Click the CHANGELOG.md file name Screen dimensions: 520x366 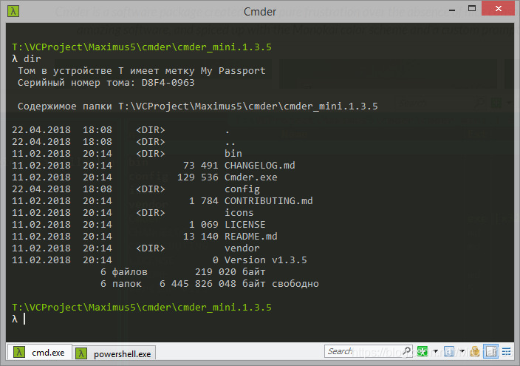coord(260,166)
